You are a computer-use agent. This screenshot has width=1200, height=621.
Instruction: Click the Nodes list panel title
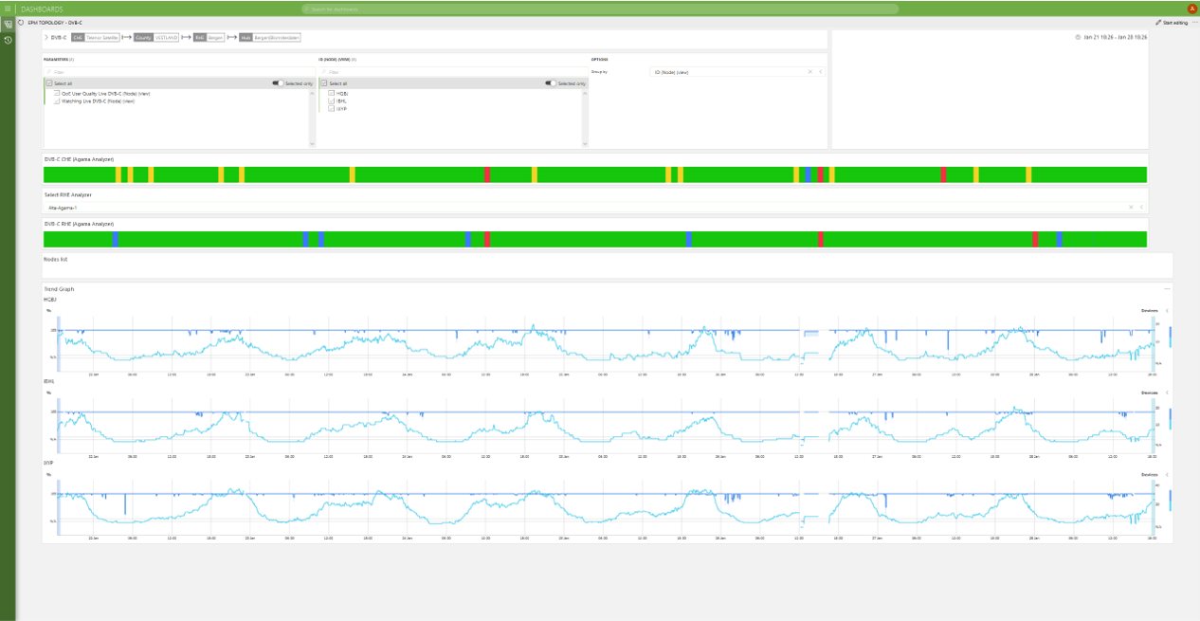click(x=56, y=259)
